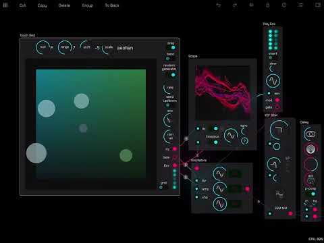Screen dimensions: 324x243
Task: Click the Delete button
Action: pos(64,5)
